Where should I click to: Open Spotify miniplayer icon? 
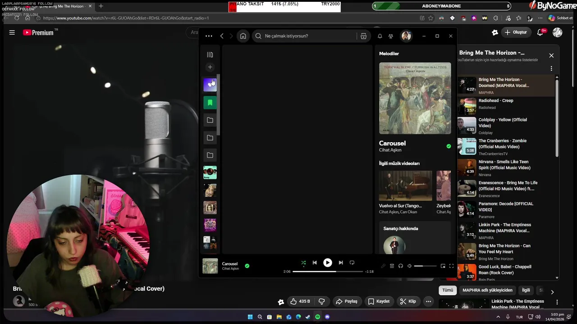tap(443, 266)
